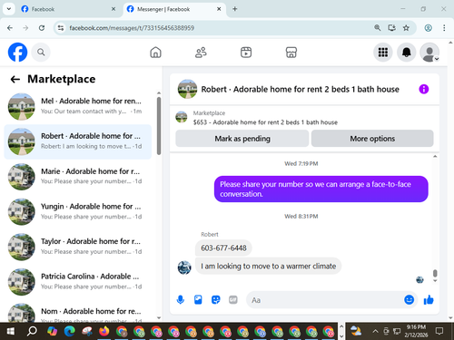The width and height of the screenshot is (454, 340).
Task: Send a thumbs-up like
Action: [x=429, y=300]
